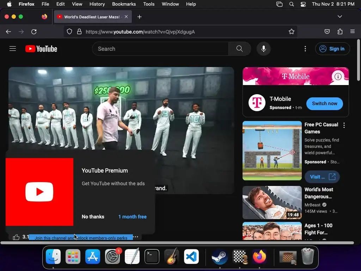Click the thumbs-up like icon
This screenshot has width=361, height=271.
point(16,237)
